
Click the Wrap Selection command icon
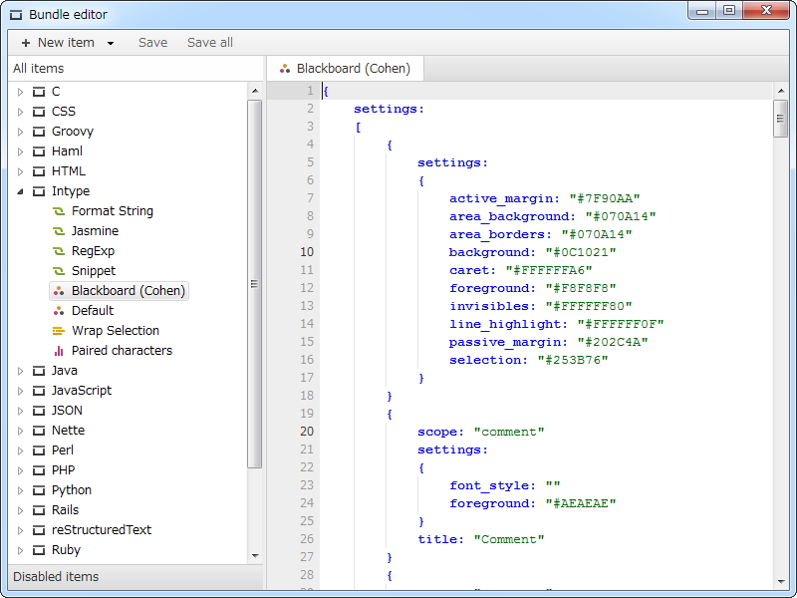click(x=59, y=331)
